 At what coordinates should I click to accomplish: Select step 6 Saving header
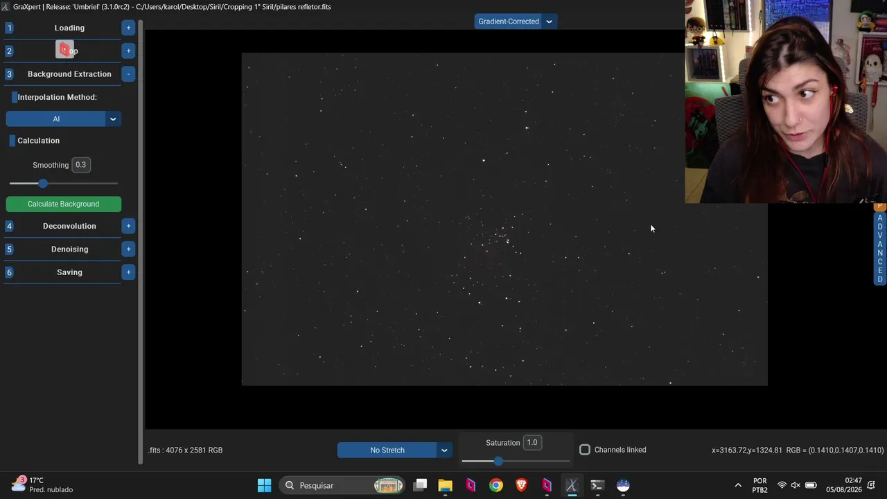tap(69, 272)
